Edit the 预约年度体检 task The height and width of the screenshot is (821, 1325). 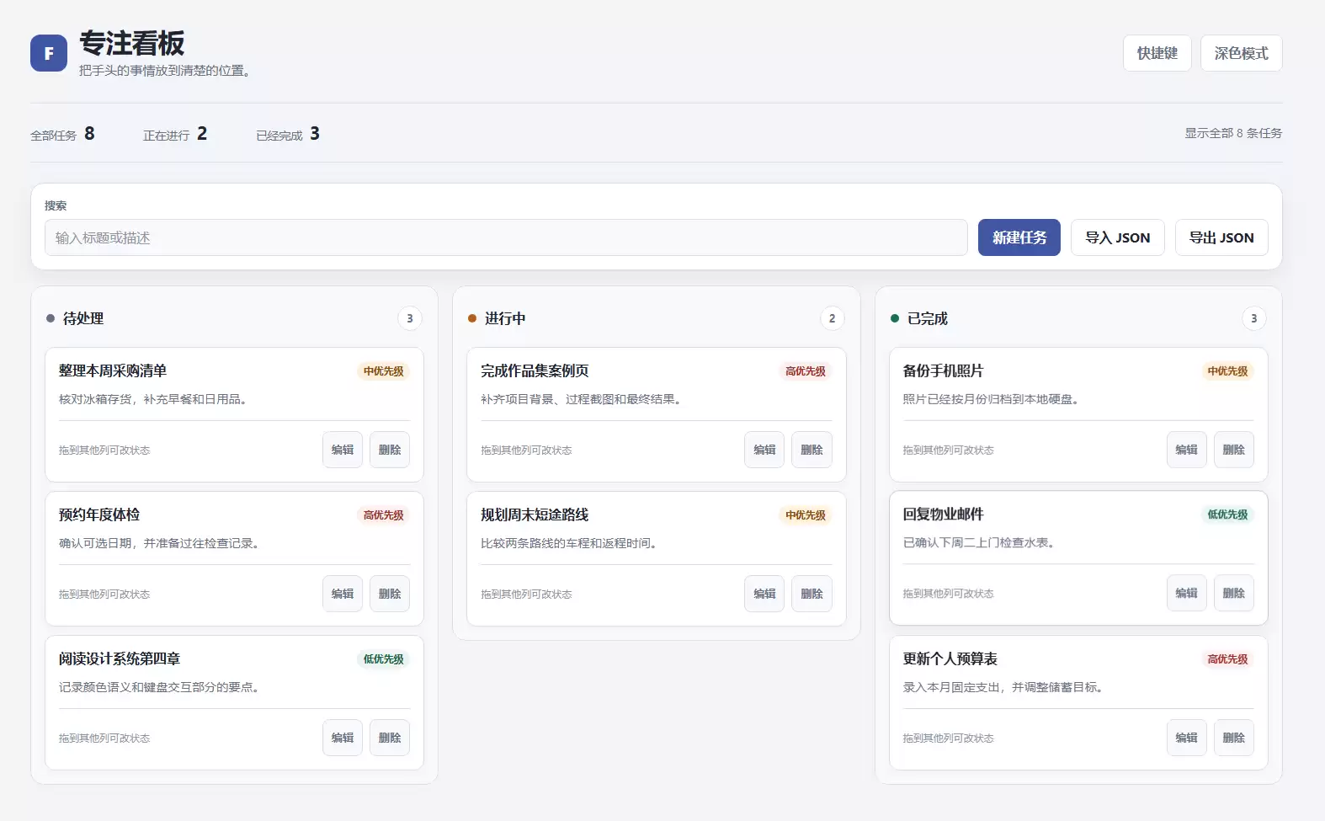pyautogui.click(x=343, y=594)
